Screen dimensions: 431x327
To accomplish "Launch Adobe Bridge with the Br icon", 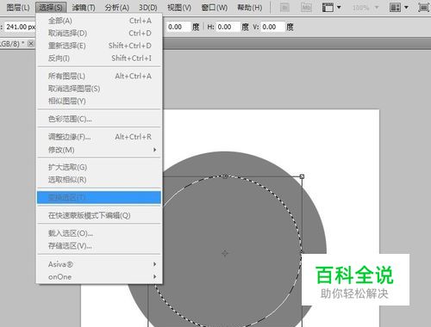I will (x=284, y=8).
